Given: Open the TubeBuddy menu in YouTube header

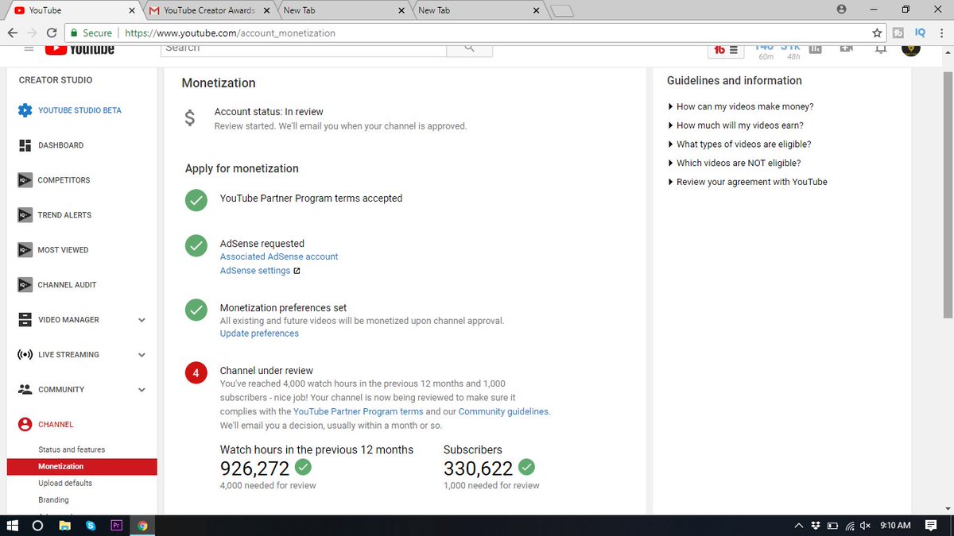Looking at the screenshot, I should (725, 49).
